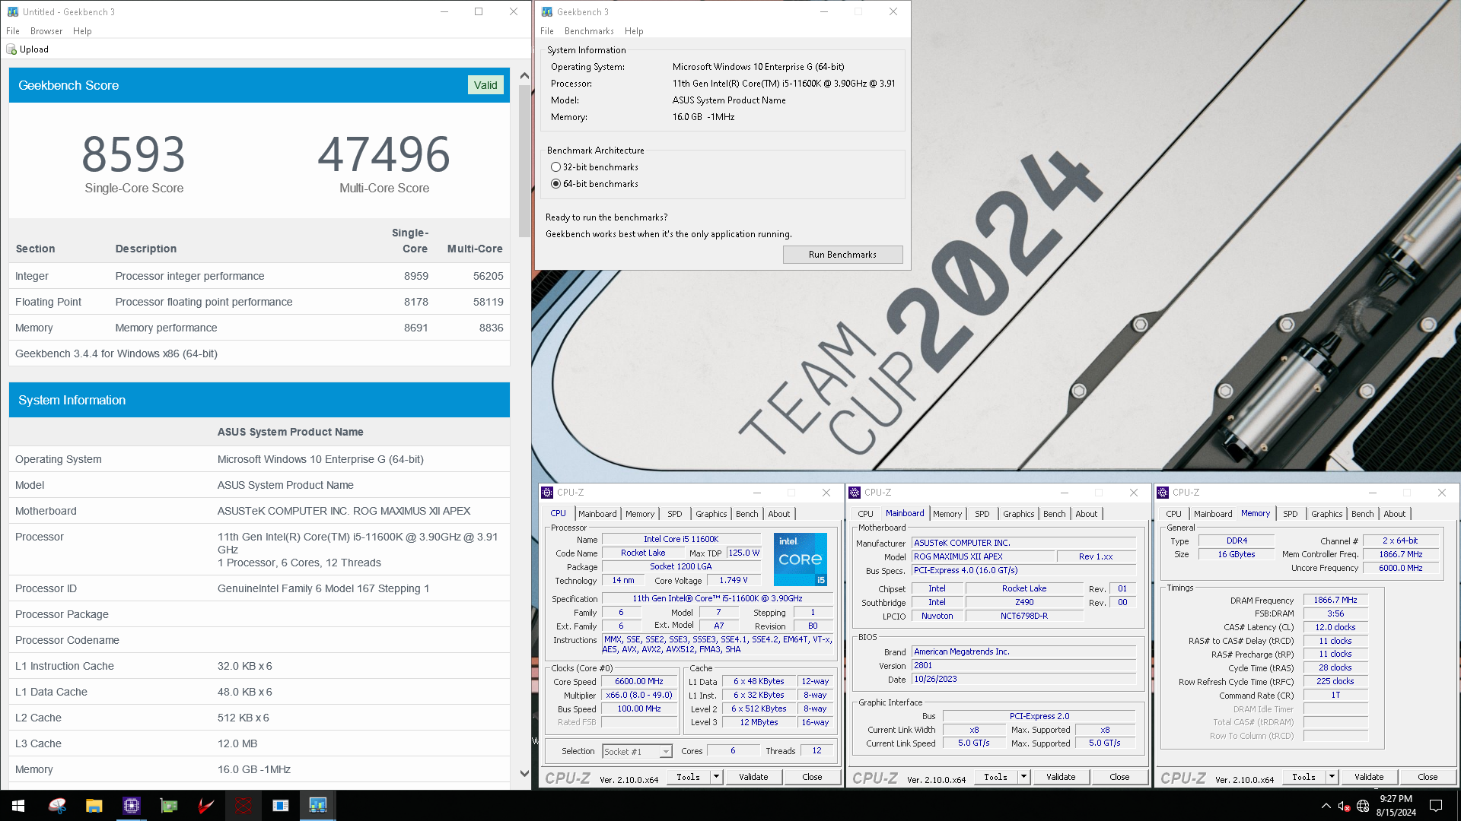Show hidden system tray icons
The height and width of the screenshot is (821, 1461).
tap(1326, 806)
